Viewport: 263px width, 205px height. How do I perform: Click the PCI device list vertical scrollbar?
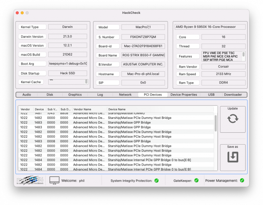point(216,123)
